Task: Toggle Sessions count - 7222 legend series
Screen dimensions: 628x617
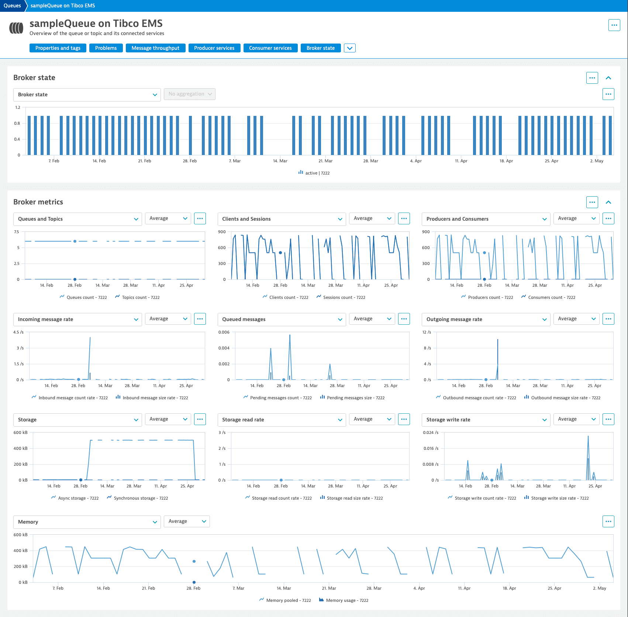Action: (x=341, y=297)
